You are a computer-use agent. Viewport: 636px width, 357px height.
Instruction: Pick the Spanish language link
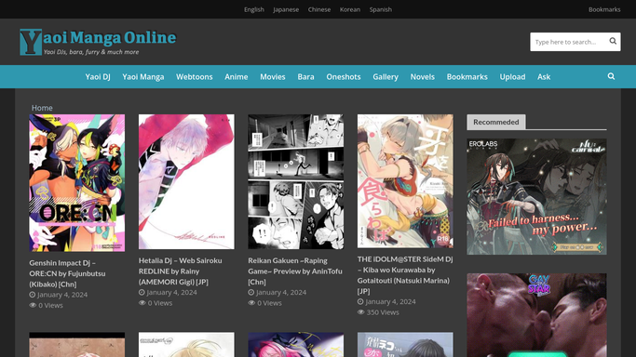tap(381, 9)
